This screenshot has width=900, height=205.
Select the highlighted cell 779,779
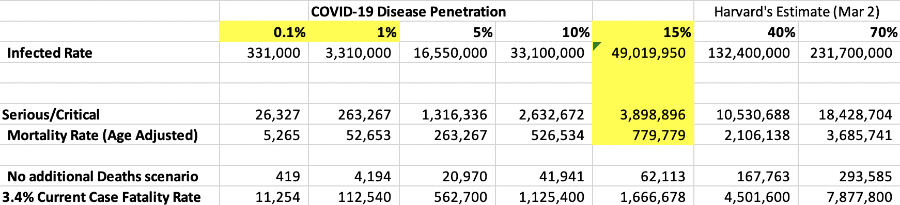point(643,135)
